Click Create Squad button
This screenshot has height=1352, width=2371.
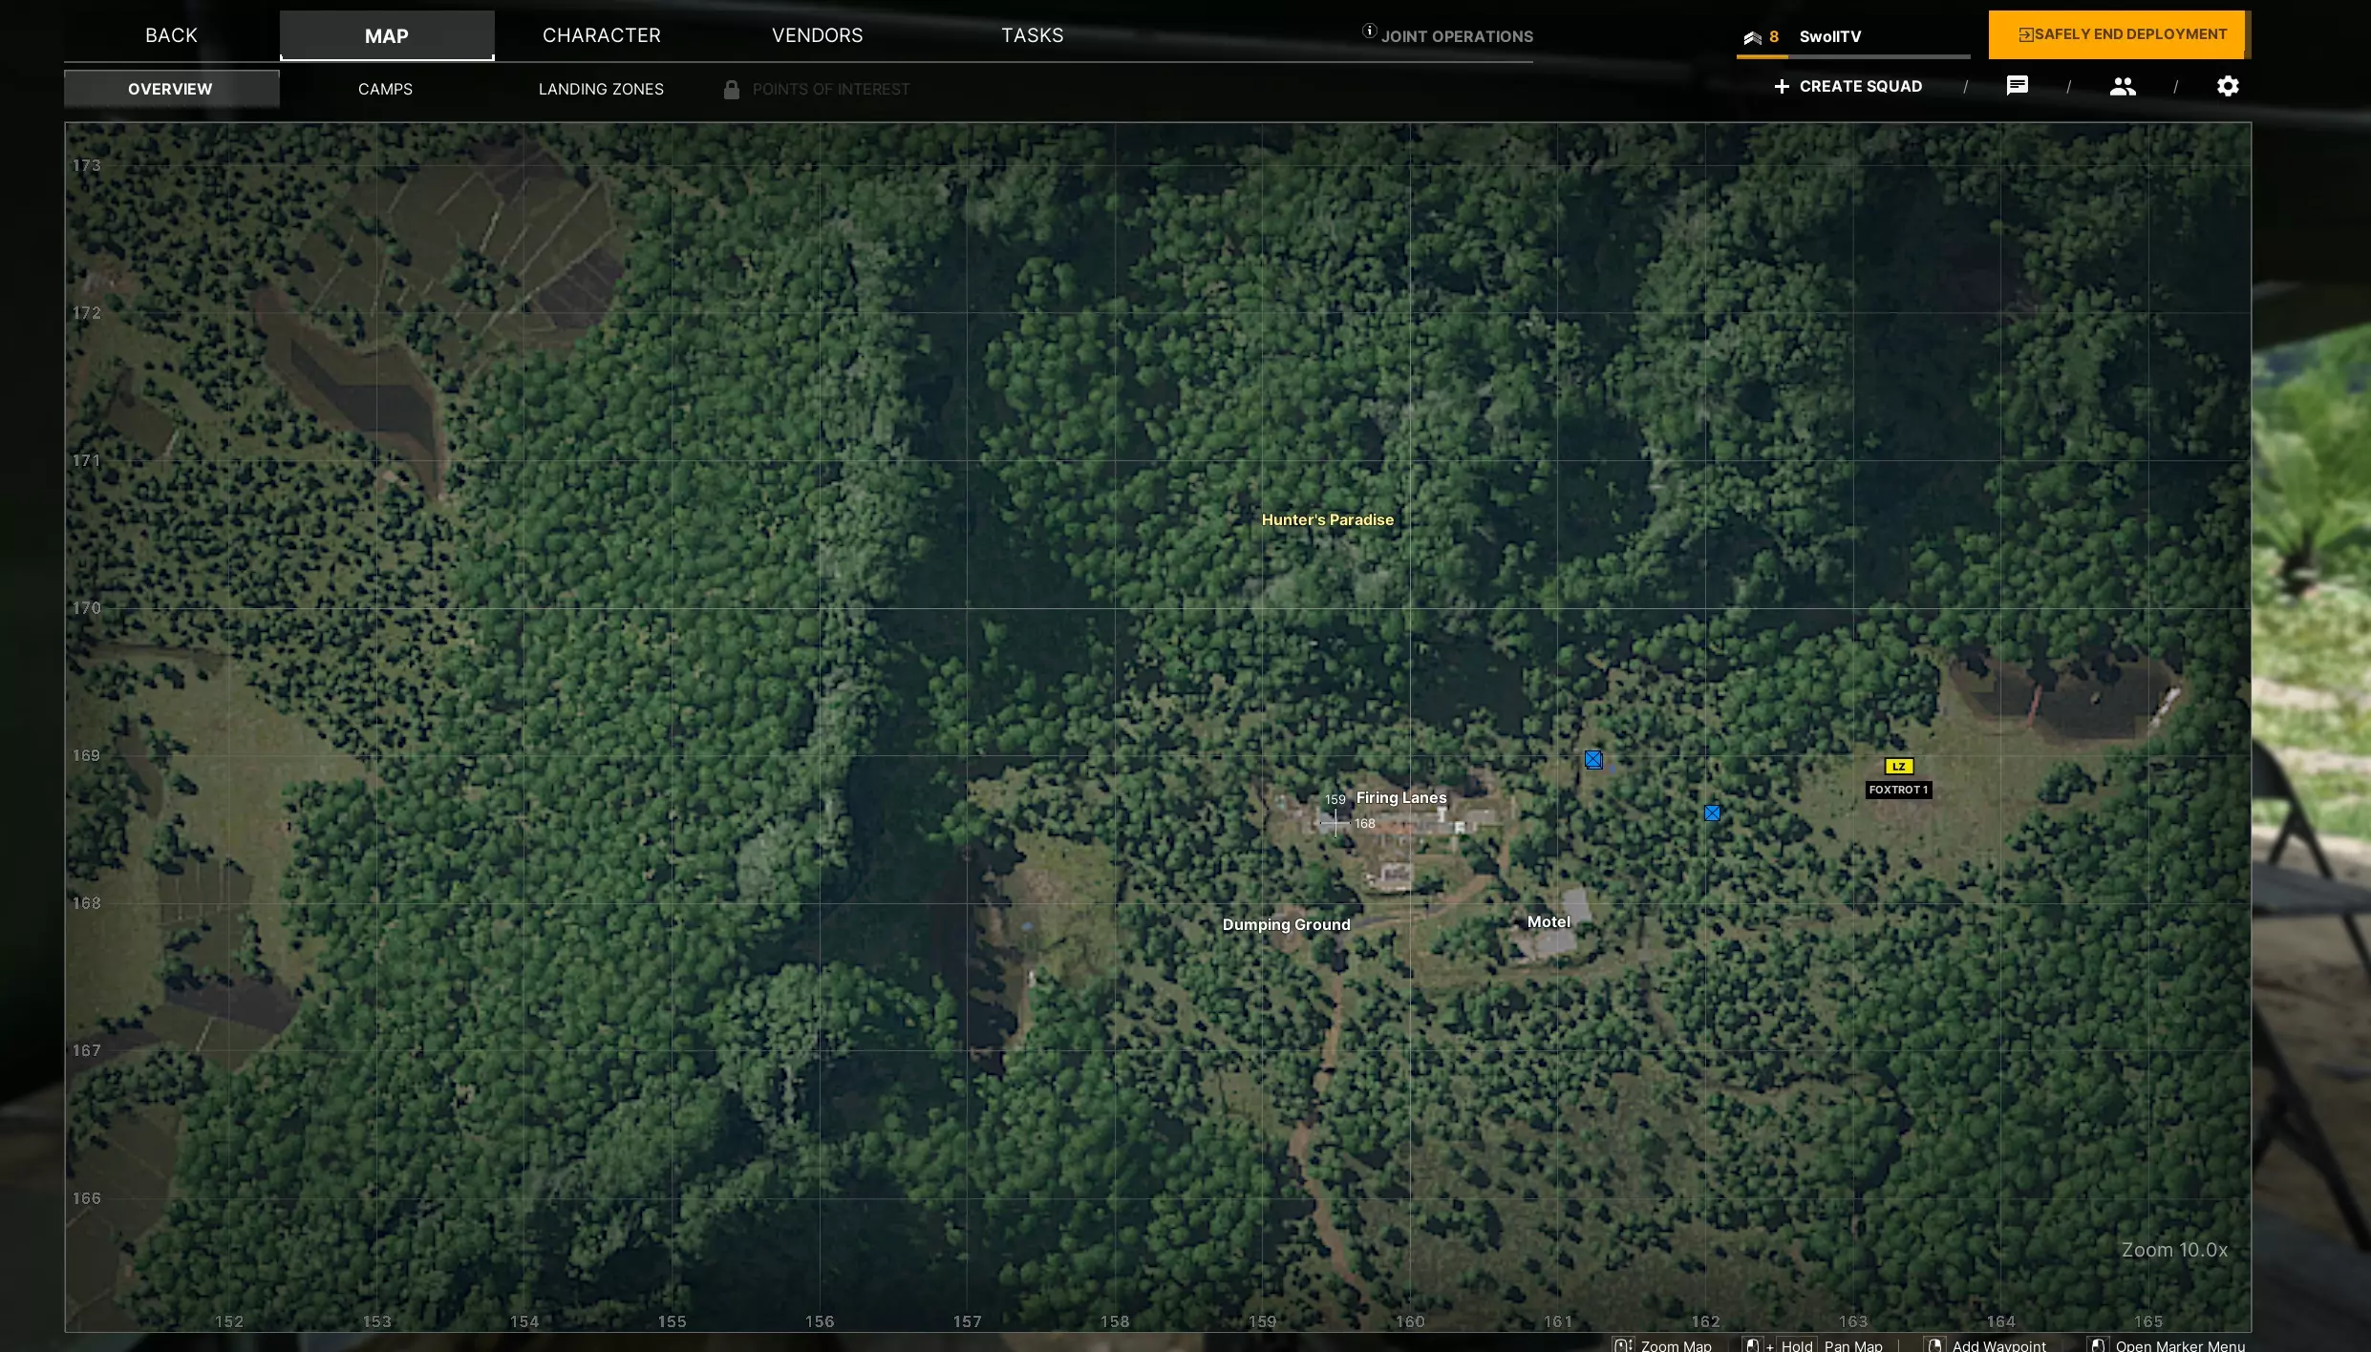pyautogui.click(x=1848, y=87)
